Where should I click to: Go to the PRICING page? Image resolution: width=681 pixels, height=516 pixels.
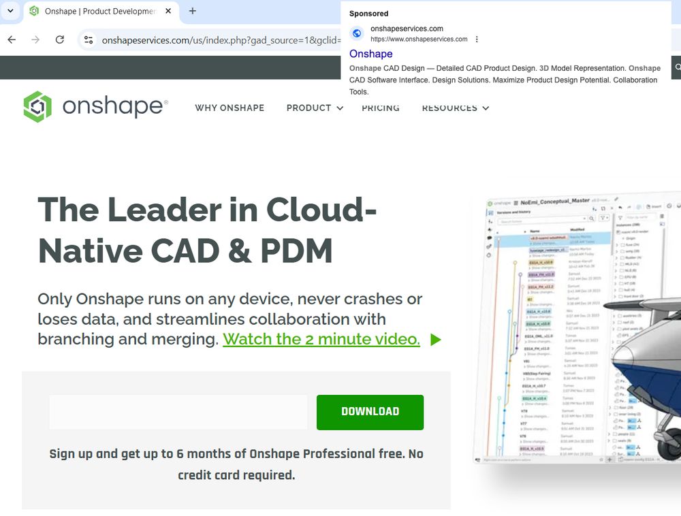[x=381, y=108]
